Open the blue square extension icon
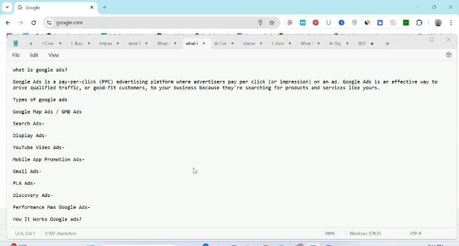The width and height of the screenshot is (459, 246). (x=380, y=22)
